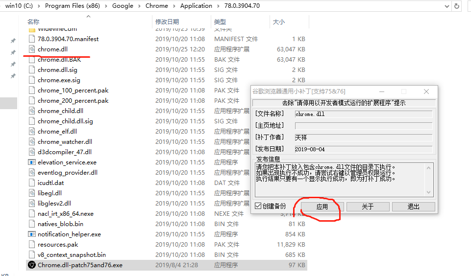471x276 pixels.
Task: Click the 78.0.3904.70 folder in breadcrumb
Action: 242,6
